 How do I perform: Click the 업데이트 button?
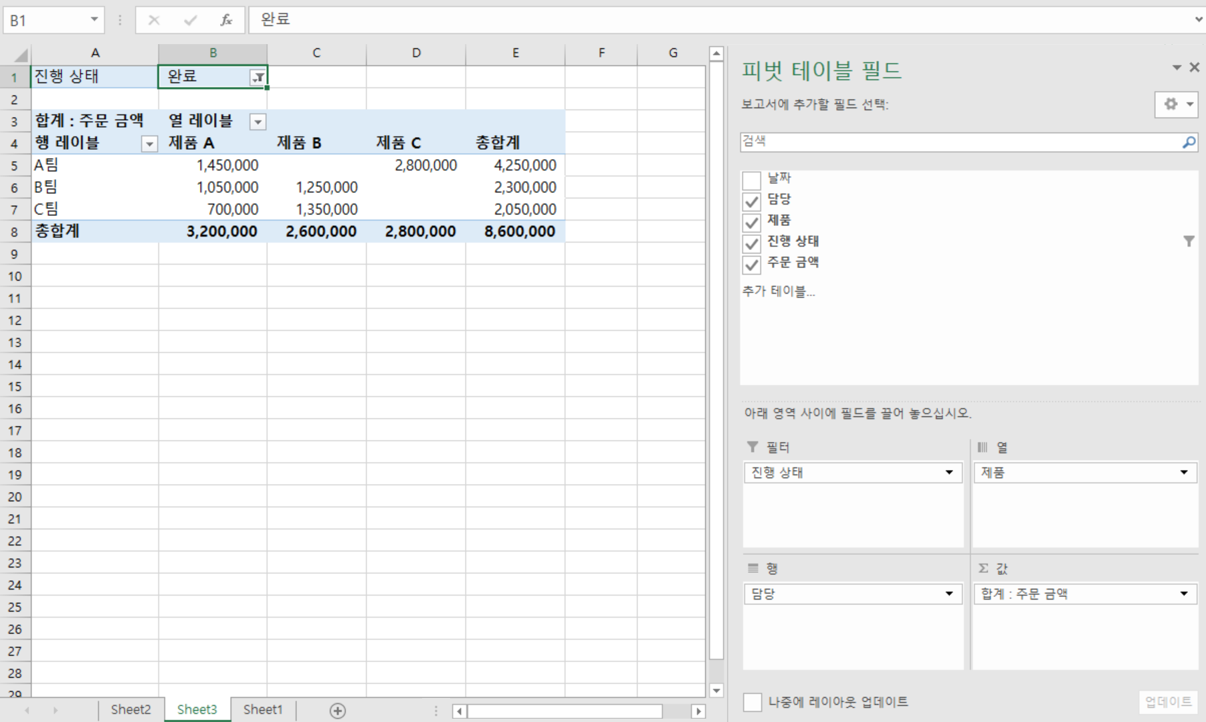tap(1168, 702)
